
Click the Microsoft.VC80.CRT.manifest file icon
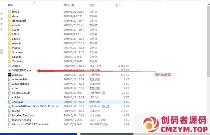tap(10, 125)
